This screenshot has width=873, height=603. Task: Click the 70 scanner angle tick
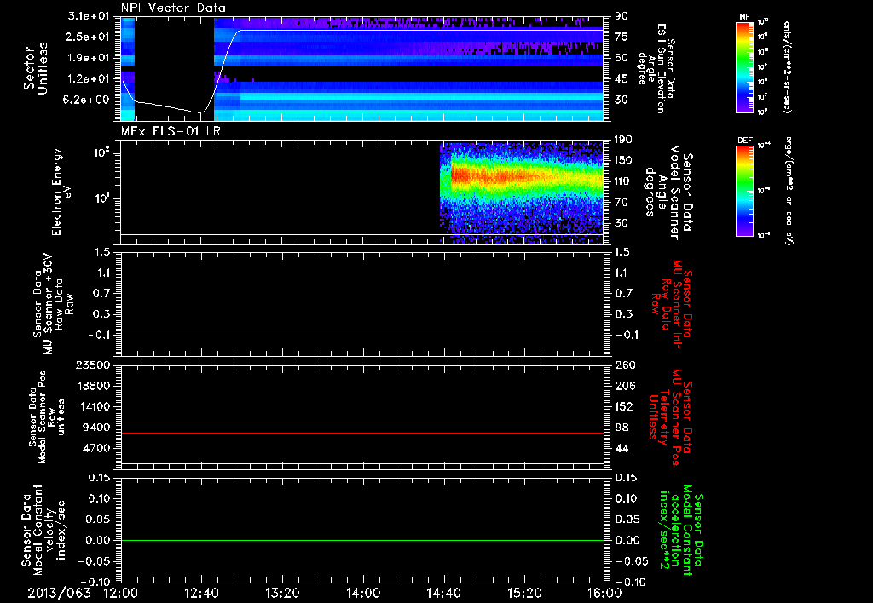(x=621, y=203)
